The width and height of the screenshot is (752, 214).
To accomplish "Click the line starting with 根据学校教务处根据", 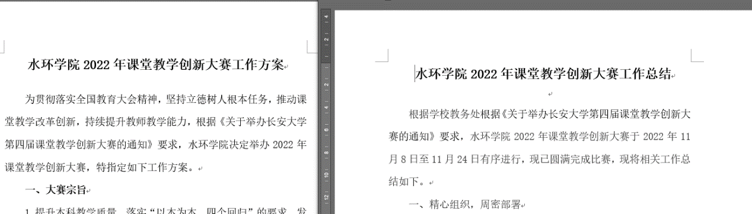I will click(x=550, y=114).
